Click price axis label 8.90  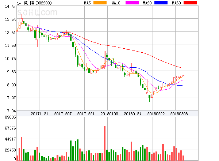pos(11,85)
